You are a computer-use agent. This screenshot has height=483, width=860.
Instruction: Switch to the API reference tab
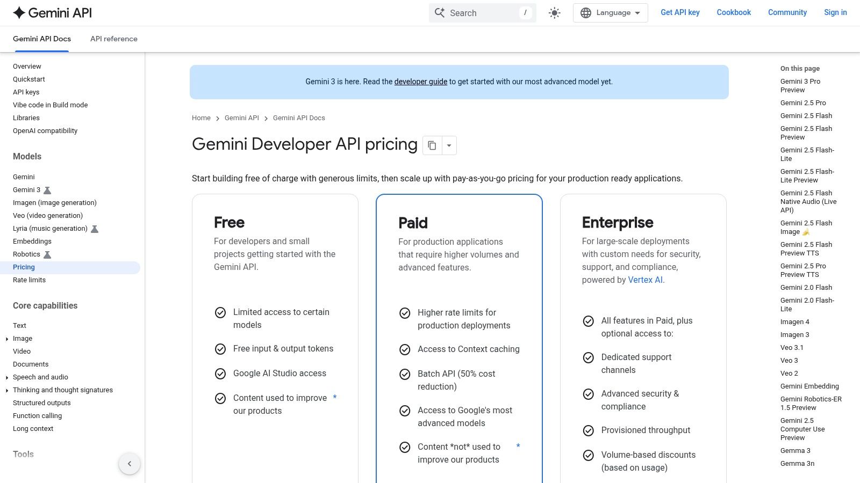tap(114, 39)
